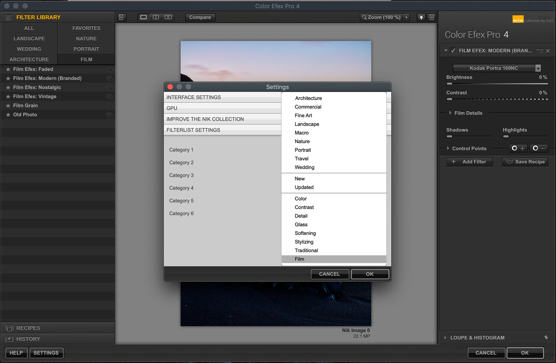Collapse the Film Efex filter section triangle
The width and height of the screenshot is (556, 363).
[446, 50]
